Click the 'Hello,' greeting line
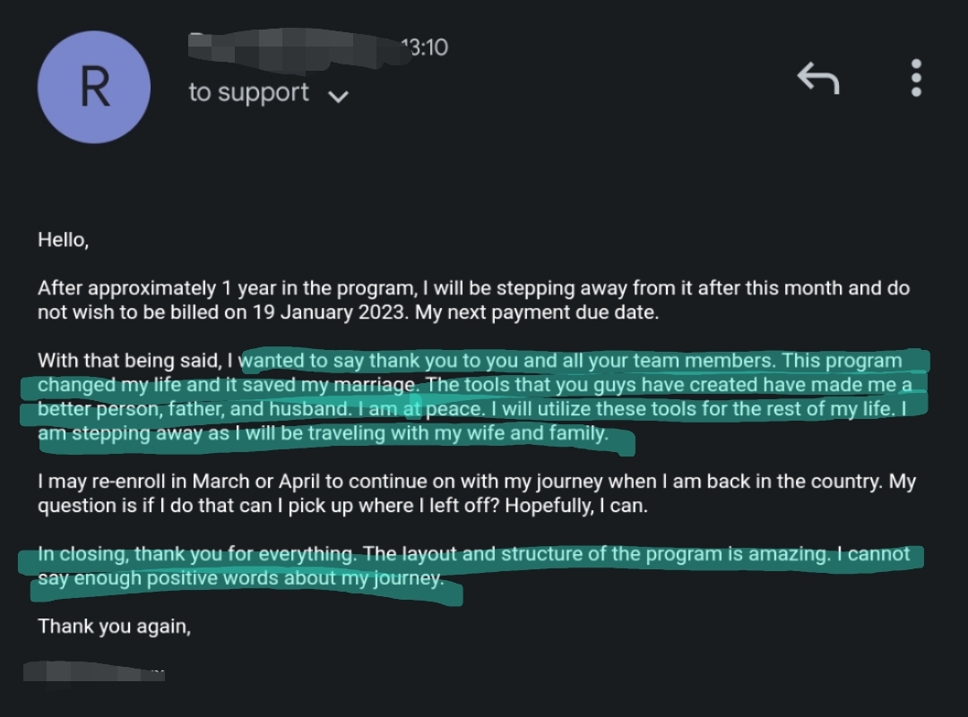The image size is (968, 717). [63, 240]
